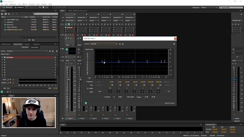The height and width of the screenshot is (137, 244).
Task: Open Track 1 automation Read dropdown
Action: (x=70, y=61)
